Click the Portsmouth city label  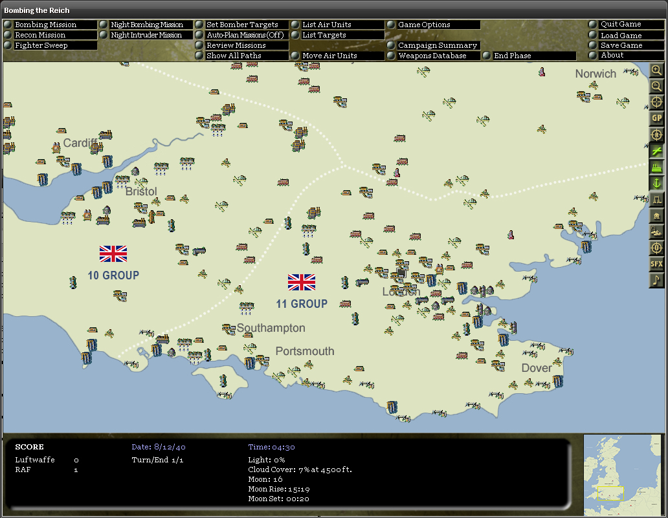(x=305, y=351)
